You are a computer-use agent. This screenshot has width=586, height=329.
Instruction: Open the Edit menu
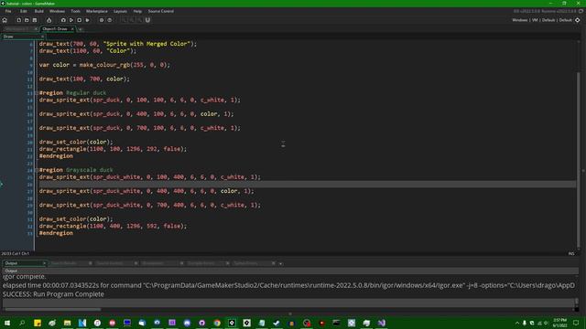24,11
